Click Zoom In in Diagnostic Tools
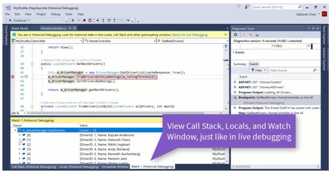 pos(244,35)
